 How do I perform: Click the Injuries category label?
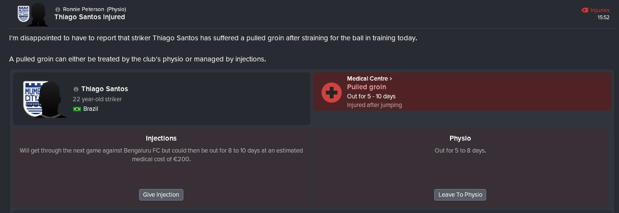[600, 10]
